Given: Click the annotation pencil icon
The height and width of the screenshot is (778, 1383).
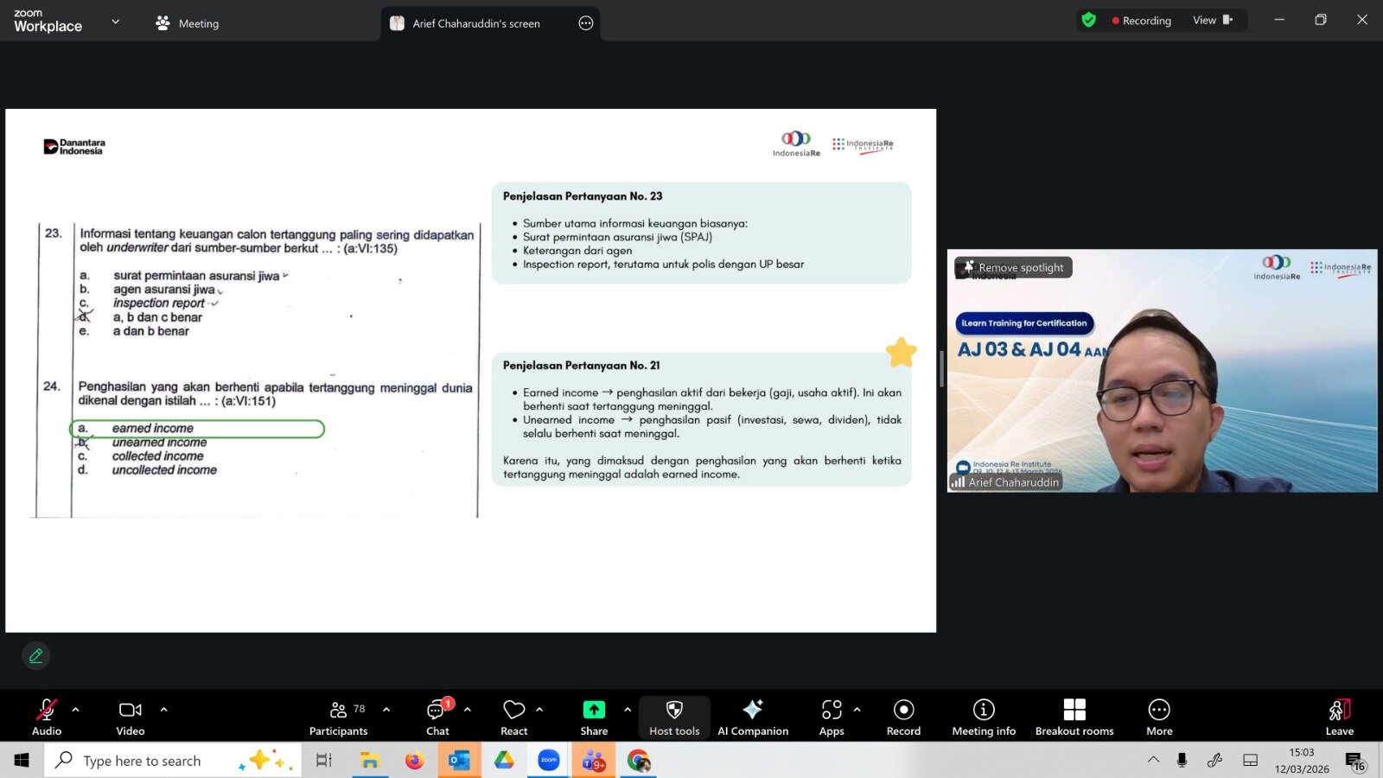Looking at the screenshot, I should (x=36, y=656).
